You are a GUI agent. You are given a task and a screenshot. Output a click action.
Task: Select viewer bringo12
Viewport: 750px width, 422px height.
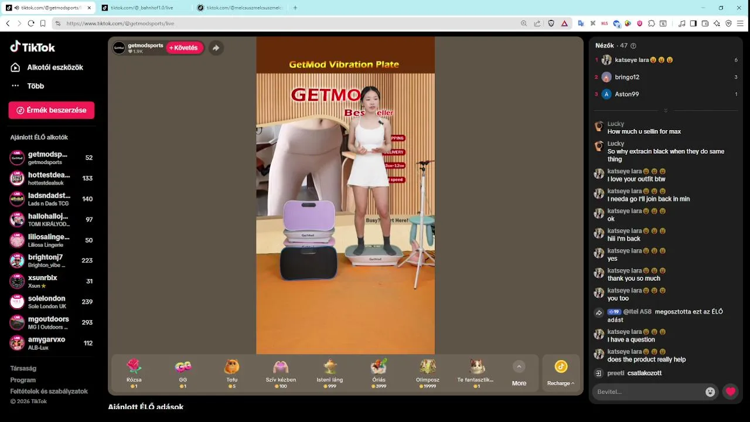pyautogui.click(x=666, y=77)
